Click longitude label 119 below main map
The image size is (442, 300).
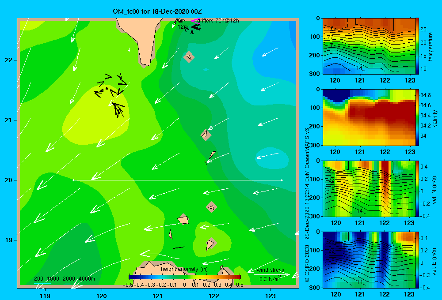click(46, 296)
